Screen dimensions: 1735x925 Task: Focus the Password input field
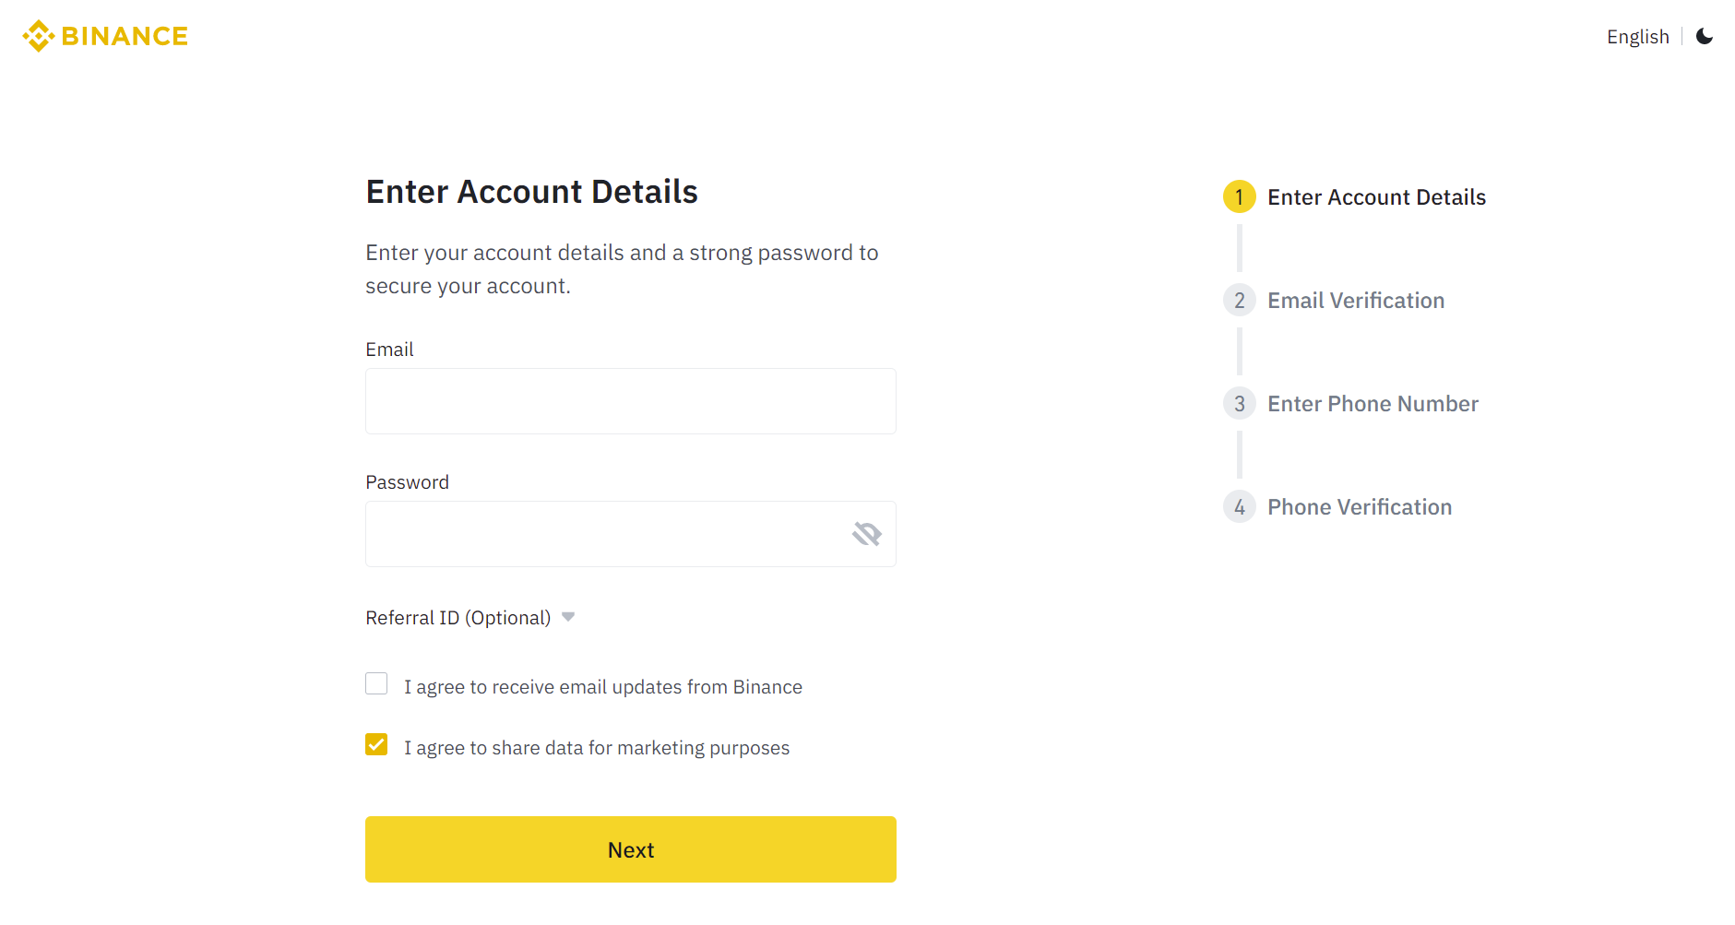[x=604, y=534]
